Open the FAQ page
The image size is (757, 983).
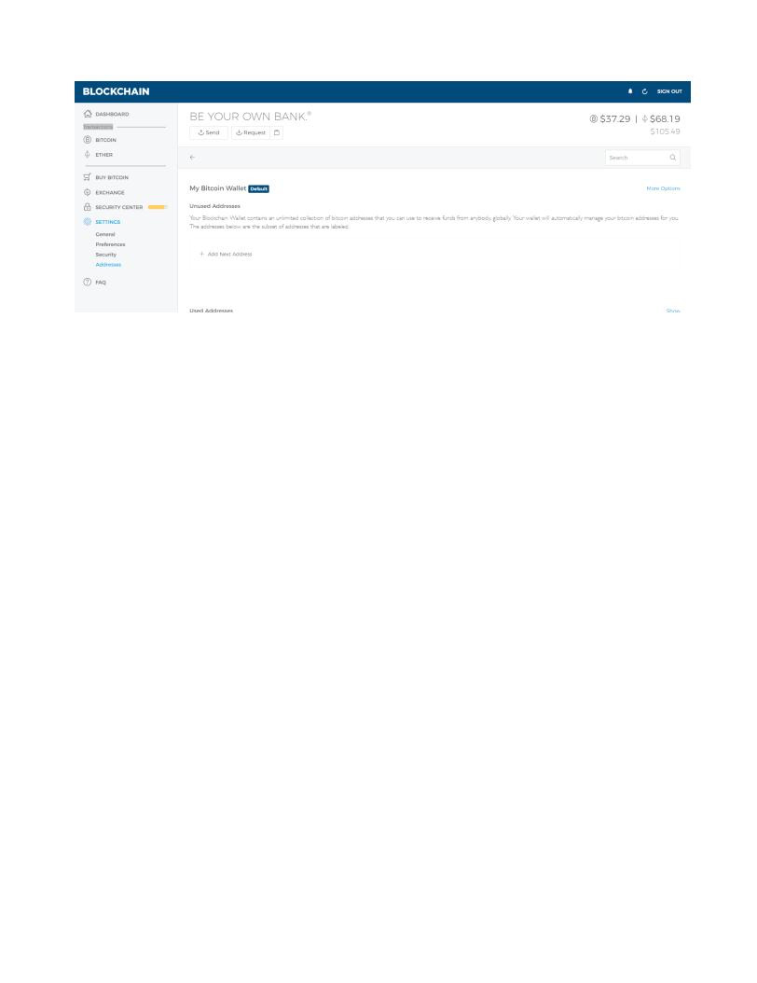pyautogui.click(x=101, y=283)
